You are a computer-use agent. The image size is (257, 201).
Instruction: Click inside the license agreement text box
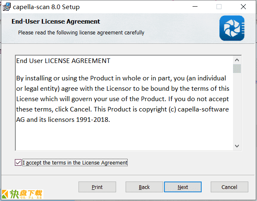coord(124,103)
